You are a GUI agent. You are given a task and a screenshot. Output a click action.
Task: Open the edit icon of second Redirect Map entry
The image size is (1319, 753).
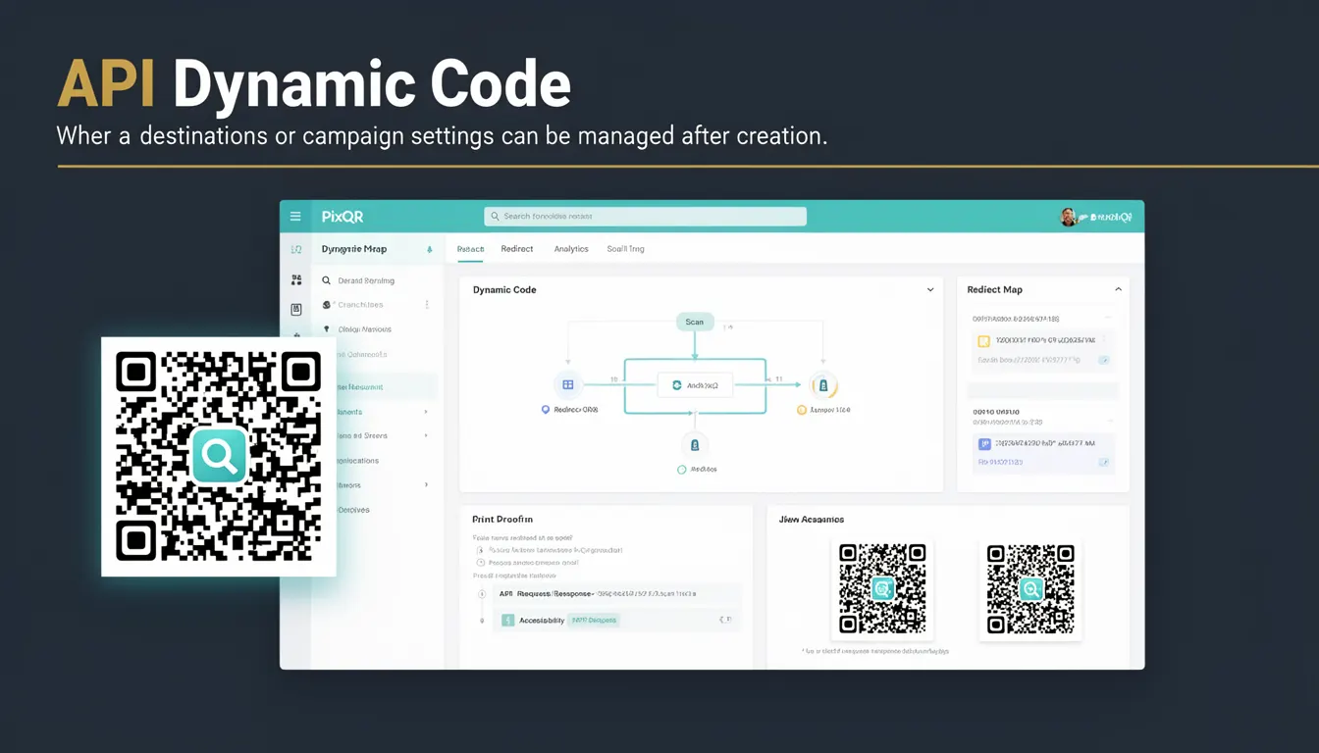click(1104, 462)
